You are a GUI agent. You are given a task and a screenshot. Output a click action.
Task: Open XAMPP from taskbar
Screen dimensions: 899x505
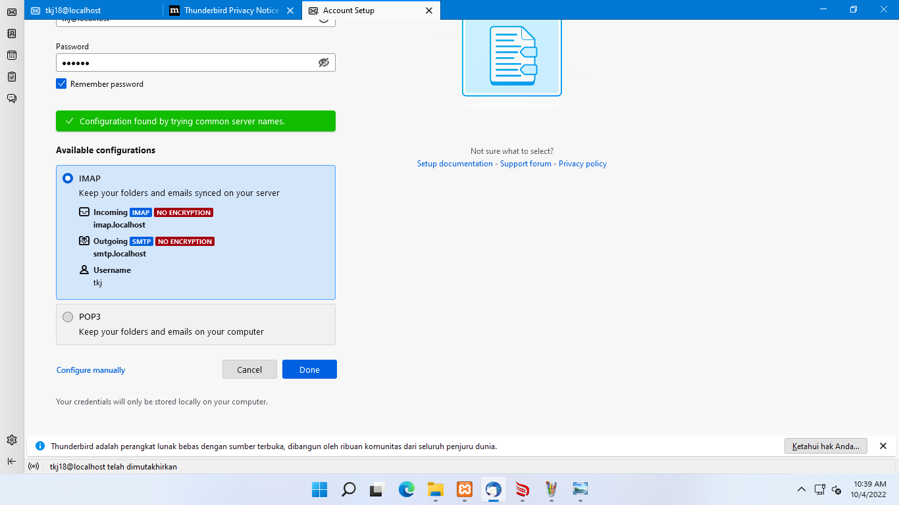point(465,489)
